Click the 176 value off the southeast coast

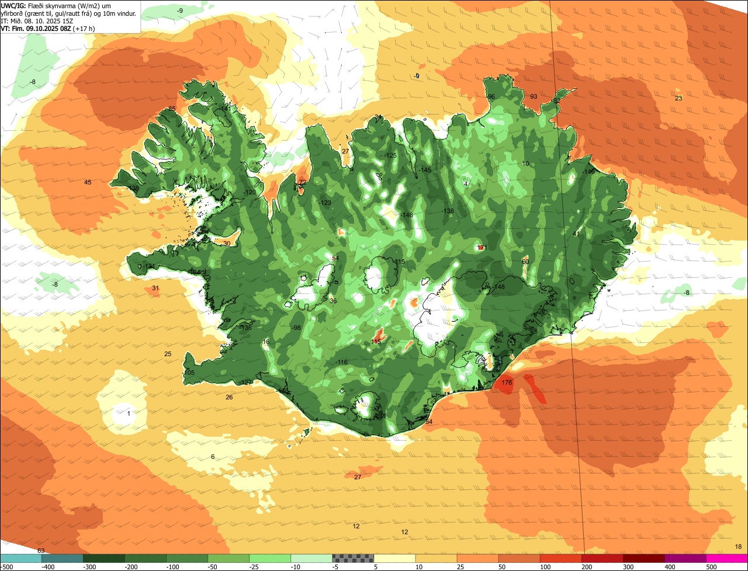click(507, 382)
